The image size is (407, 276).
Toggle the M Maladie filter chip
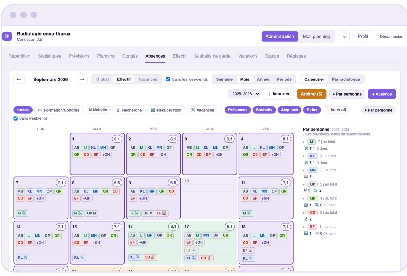coord(98,110)
